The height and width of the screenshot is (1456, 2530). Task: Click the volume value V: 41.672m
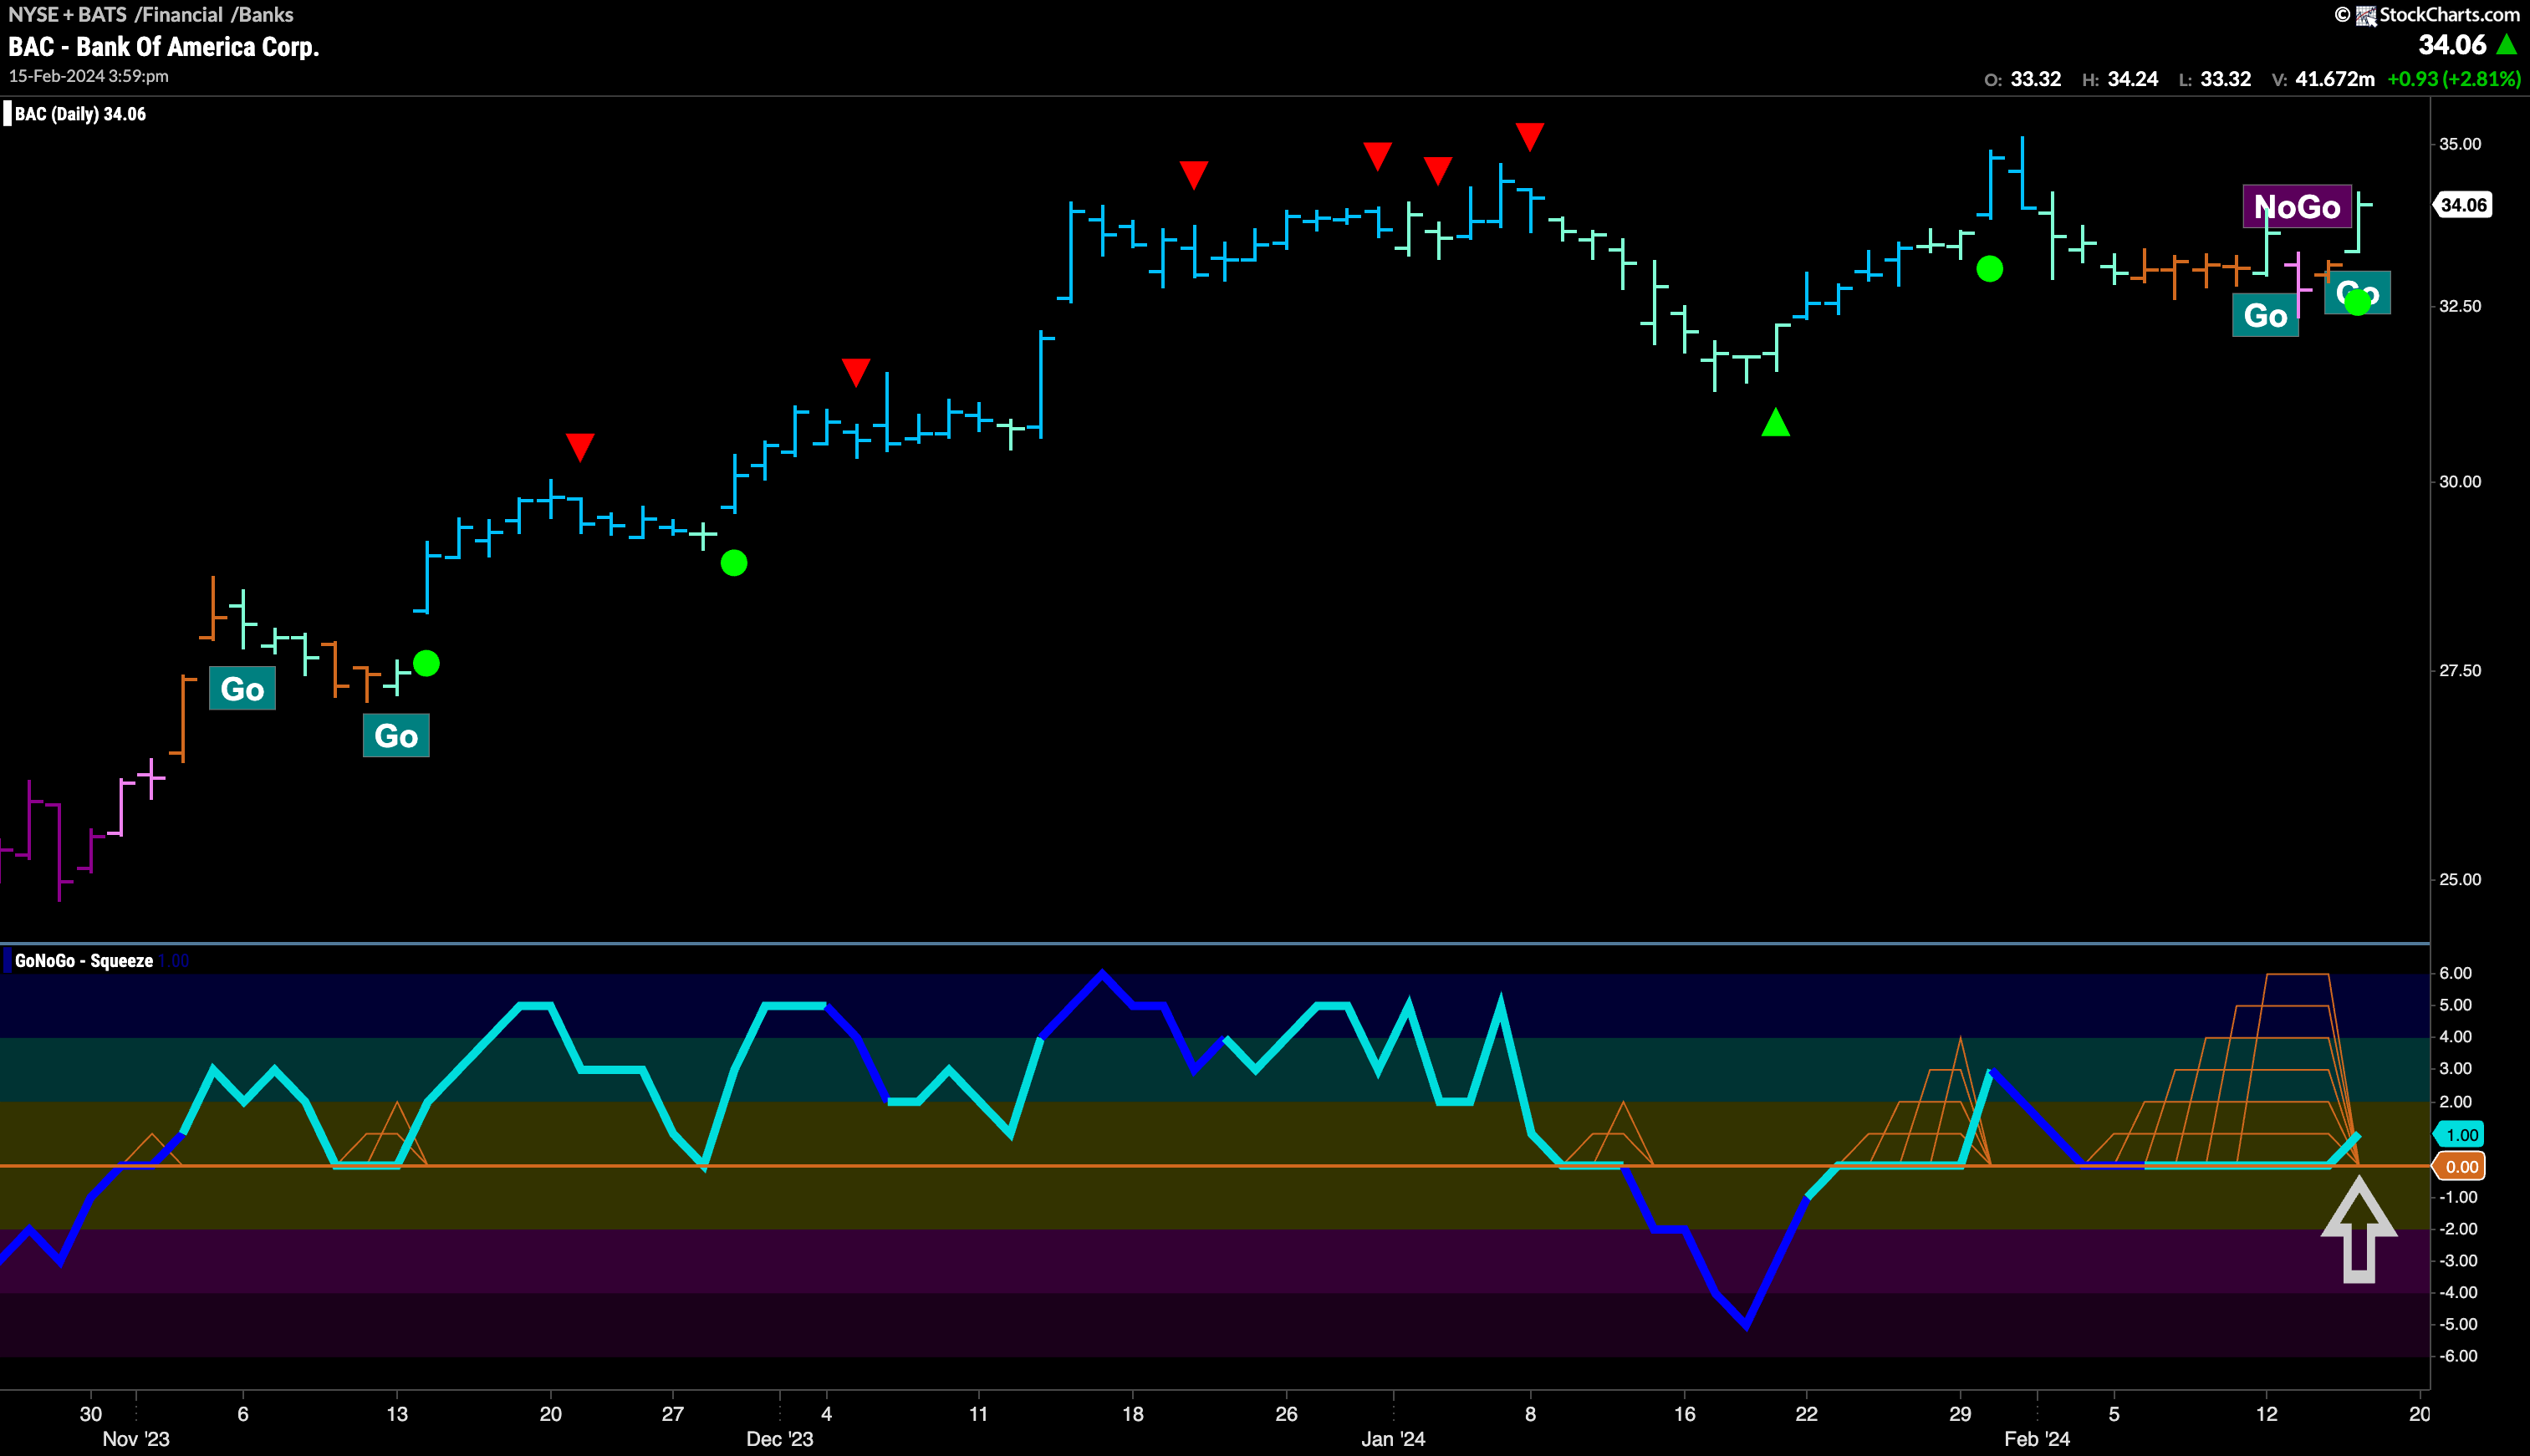tap(2322, 79)
